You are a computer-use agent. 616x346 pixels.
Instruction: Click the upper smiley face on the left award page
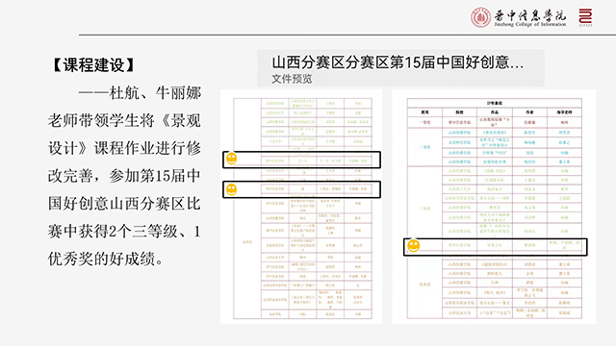click(x=231, y=159)
